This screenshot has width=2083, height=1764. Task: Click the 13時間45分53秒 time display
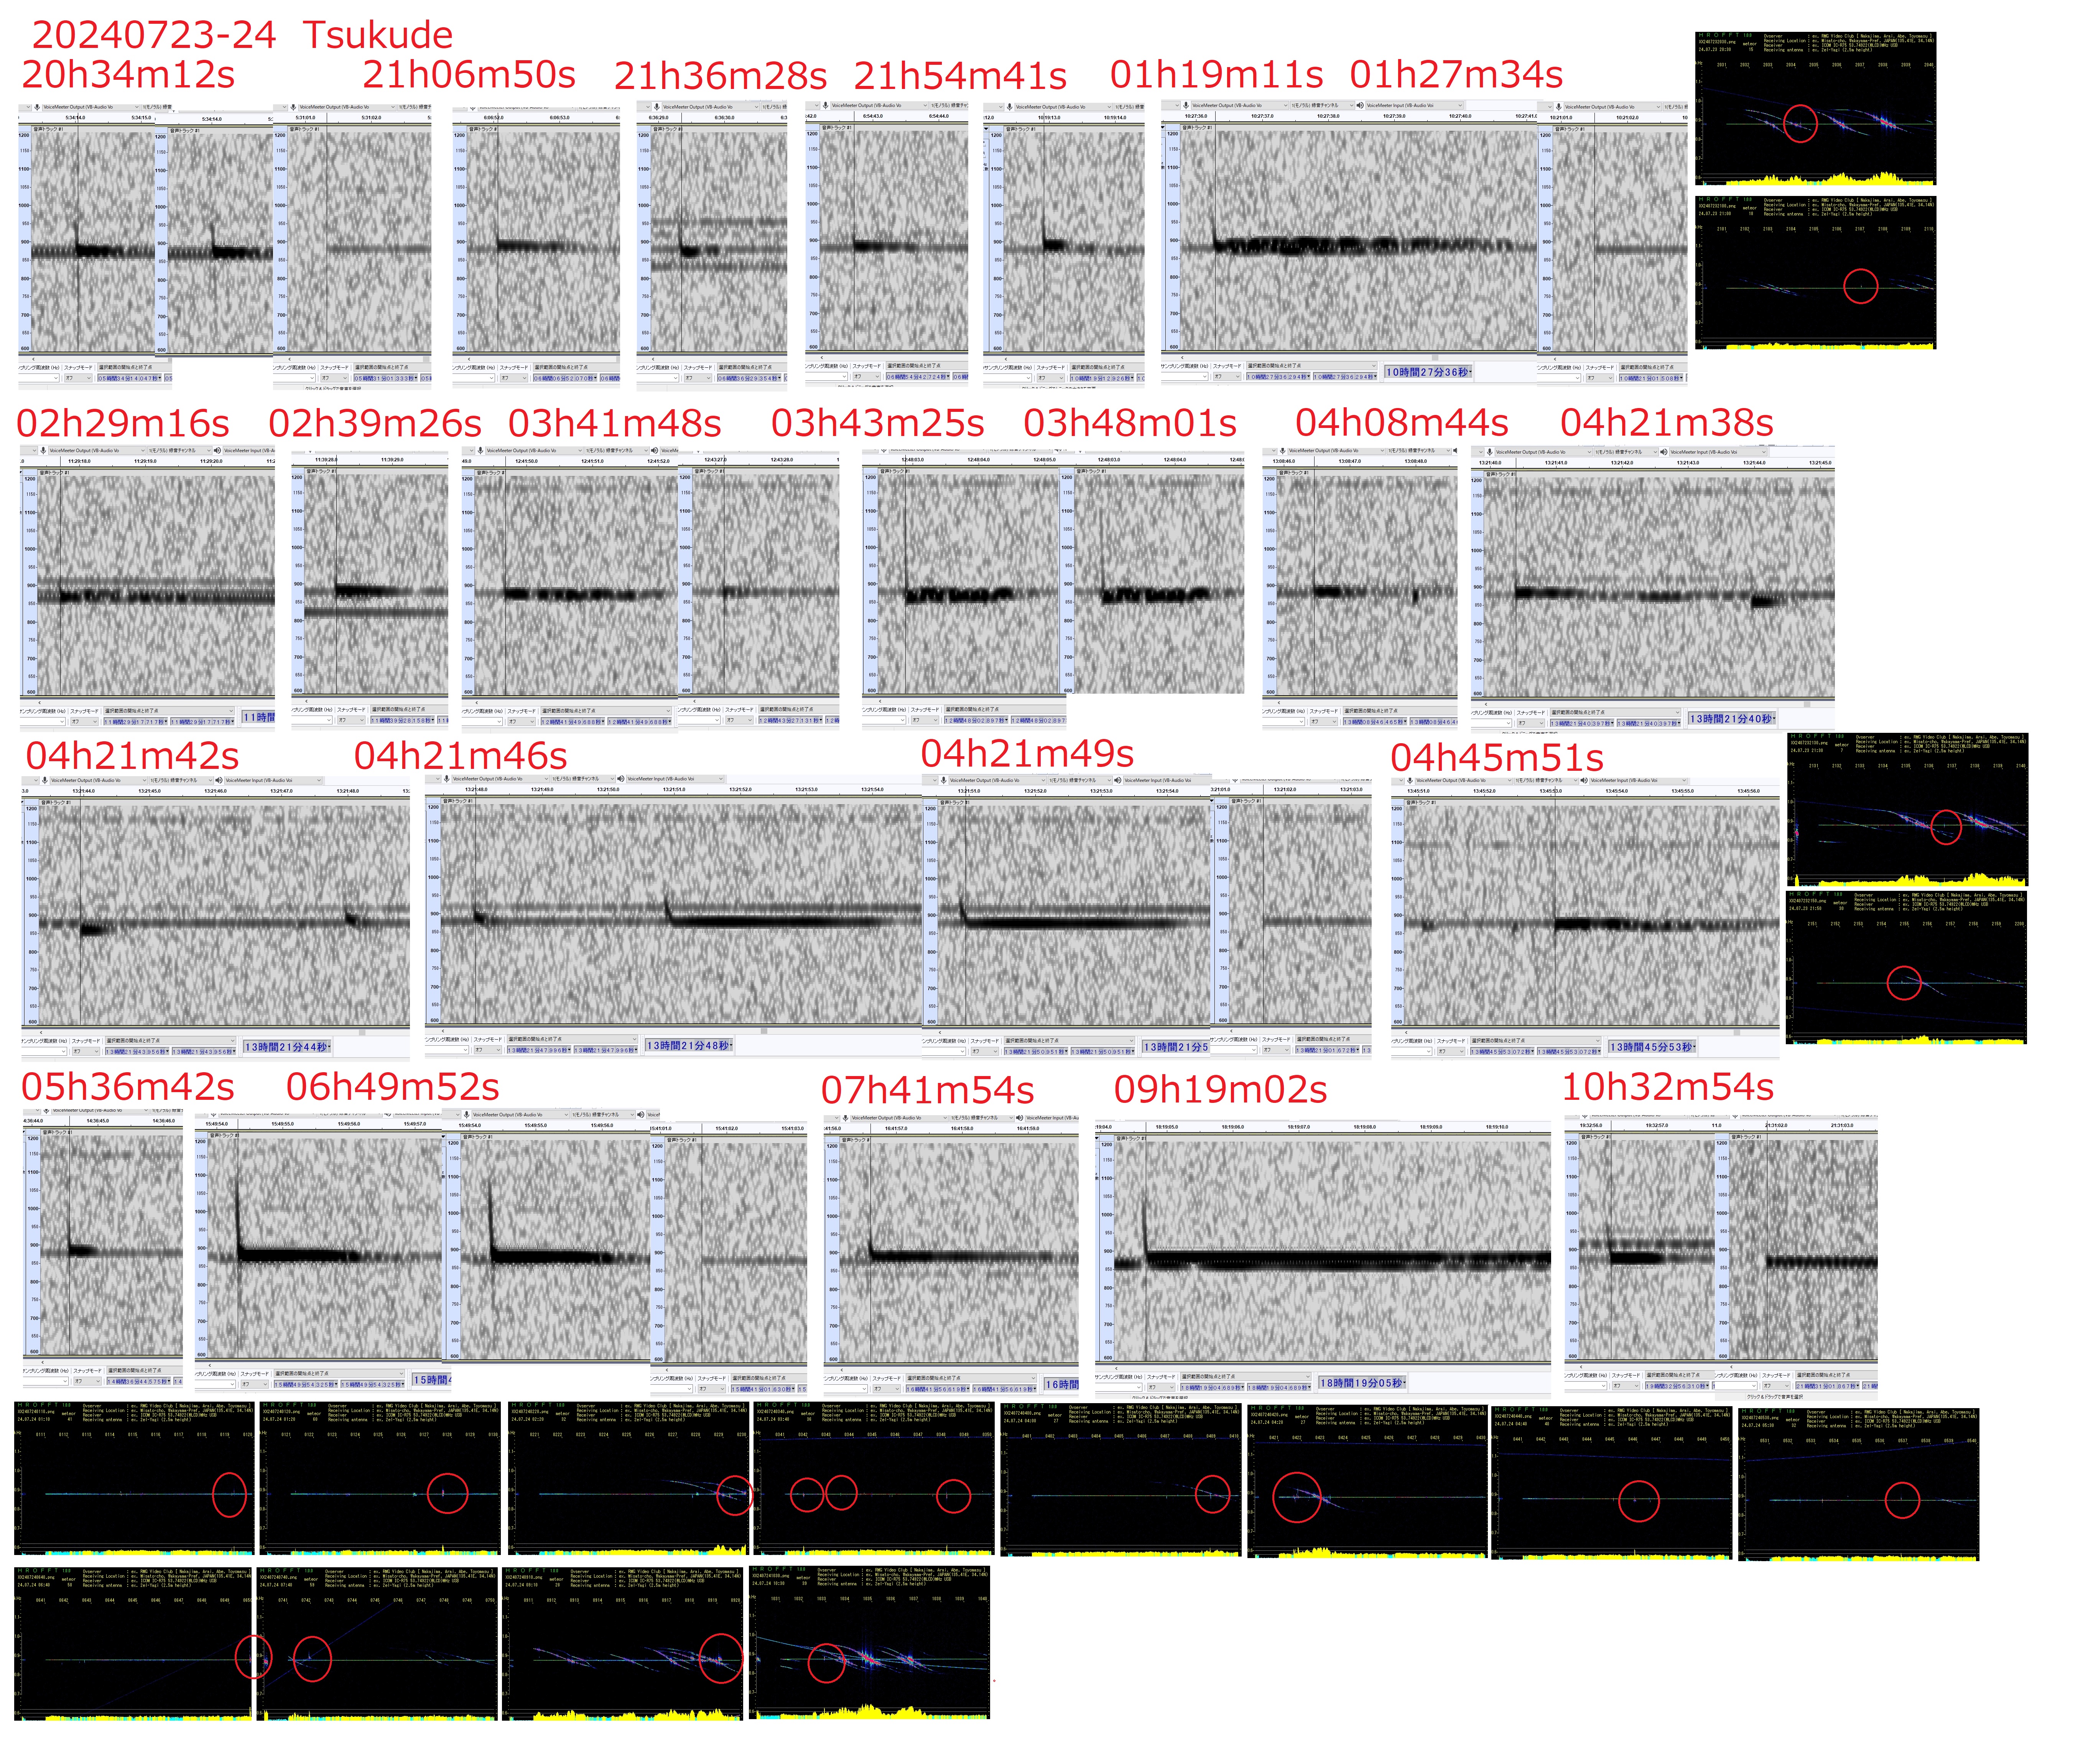click(x=1652, y=1047)
